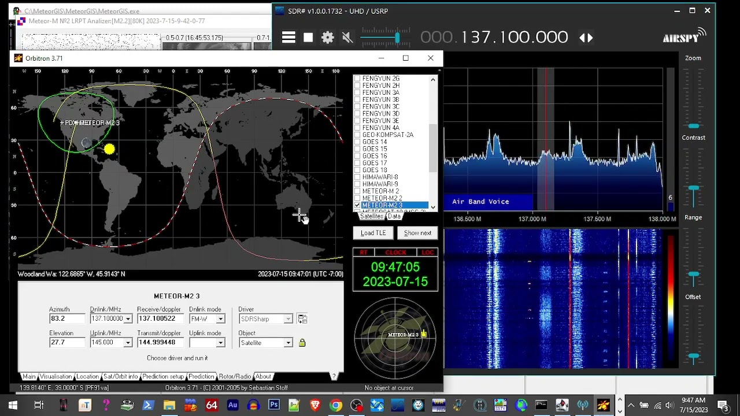Open the Location tab
740x416 pixels.
[x=87, y=377]
